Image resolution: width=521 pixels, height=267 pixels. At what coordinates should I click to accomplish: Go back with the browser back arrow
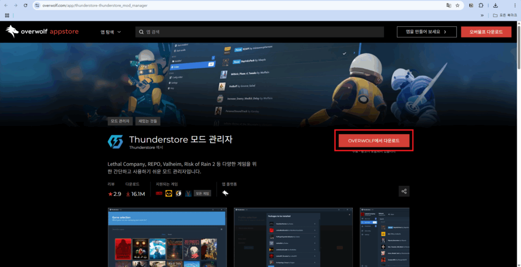(x=6, y=5)
